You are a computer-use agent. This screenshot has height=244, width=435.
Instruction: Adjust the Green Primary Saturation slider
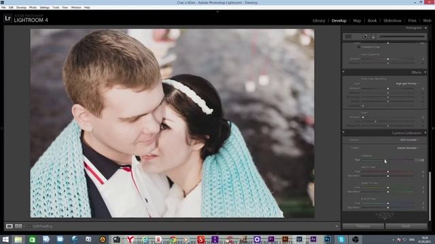pos(388,192)
